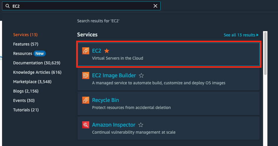Open the EC2 Image Builder link
The height and width of the screenshot is (146, 278).
[114, 75]
